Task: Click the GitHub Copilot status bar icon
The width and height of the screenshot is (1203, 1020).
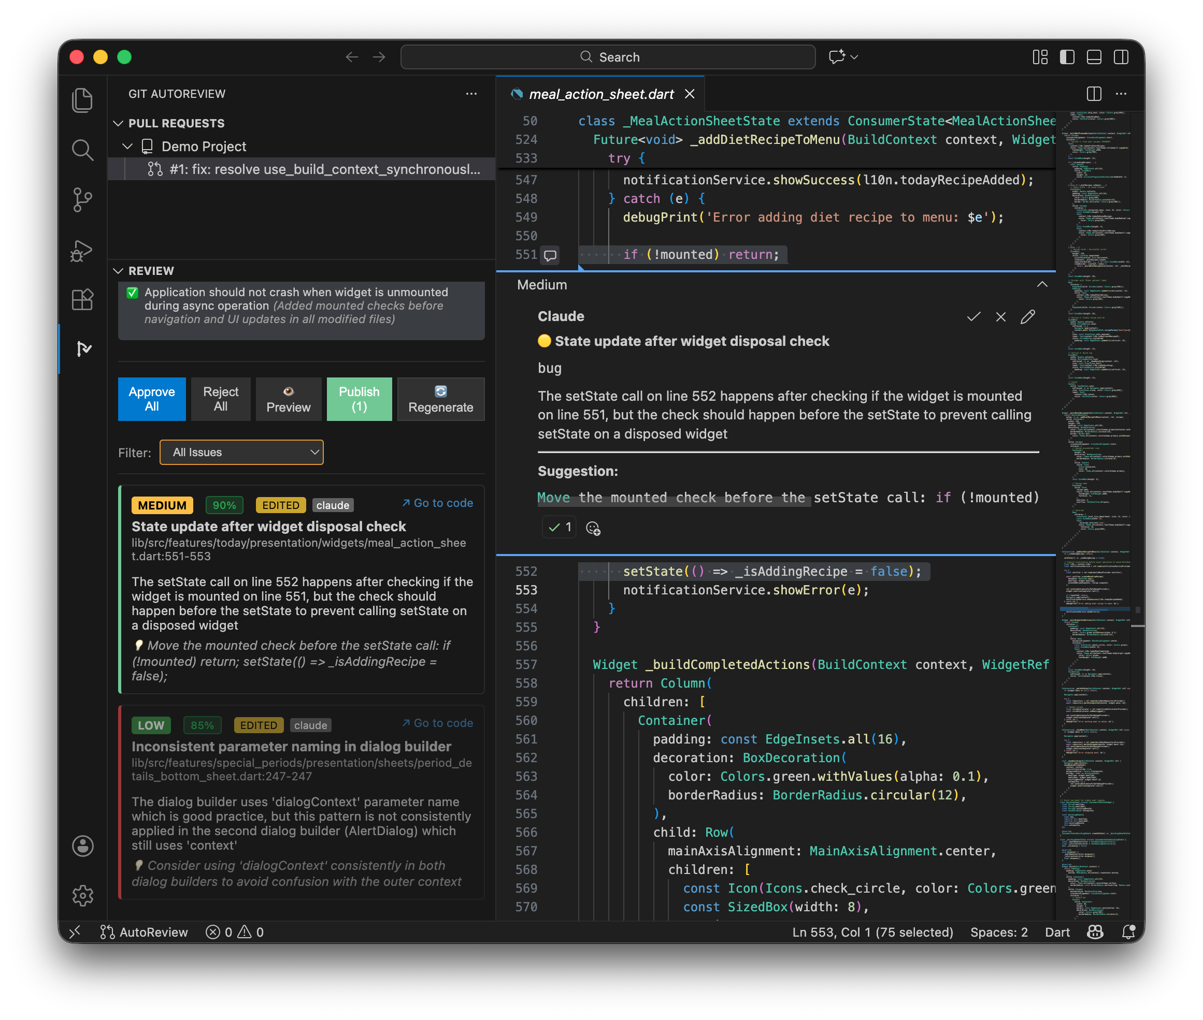Action: (1095, 931)
